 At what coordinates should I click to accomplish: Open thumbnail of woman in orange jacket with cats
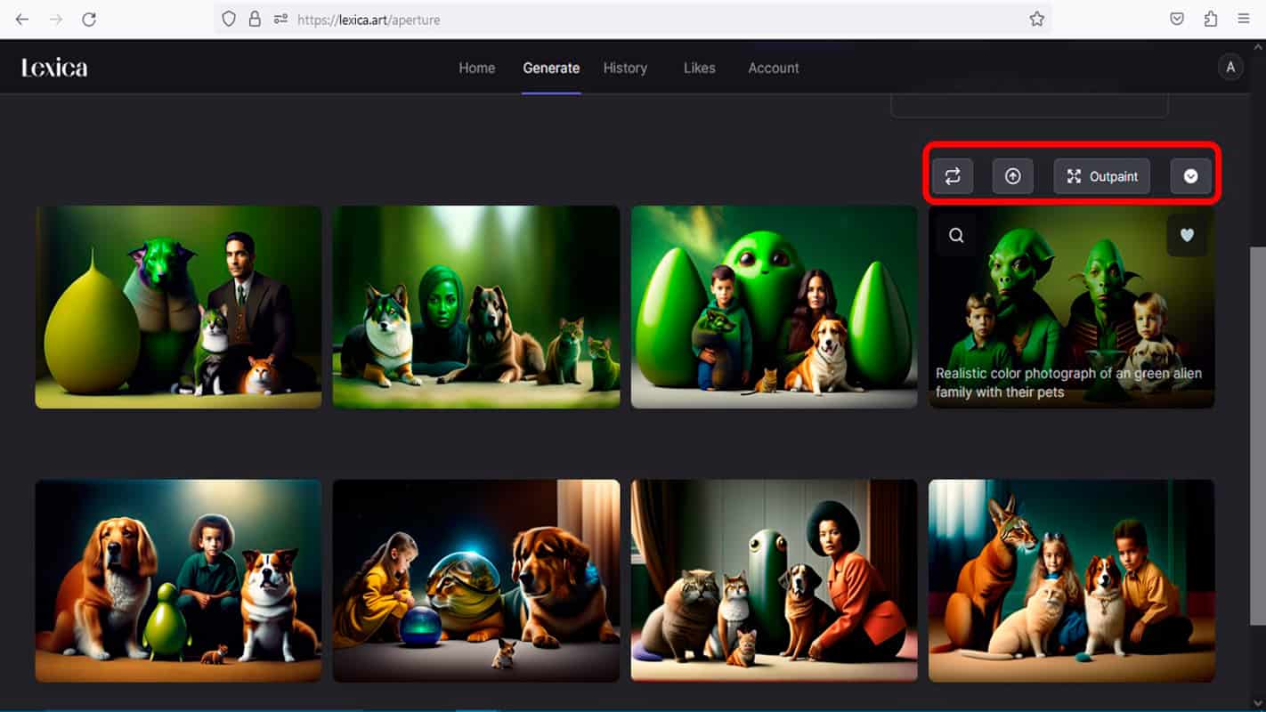(774, 580)
